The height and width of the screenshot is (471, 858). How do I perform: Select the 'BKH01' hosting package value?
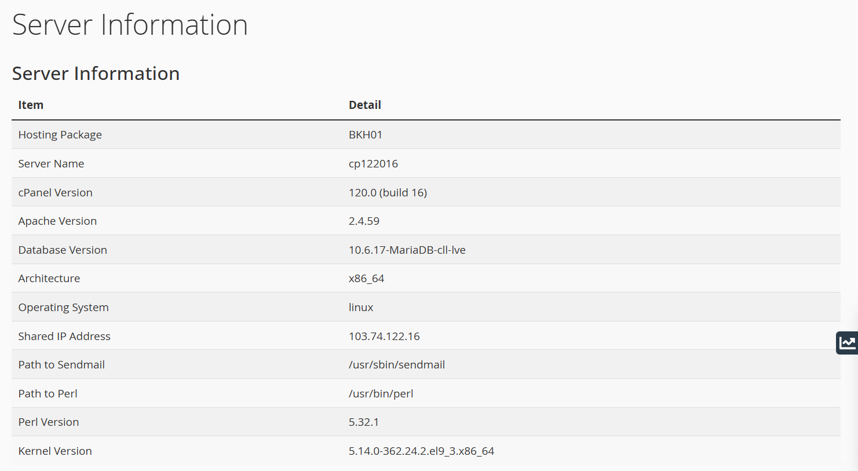[x=365, y=134]
